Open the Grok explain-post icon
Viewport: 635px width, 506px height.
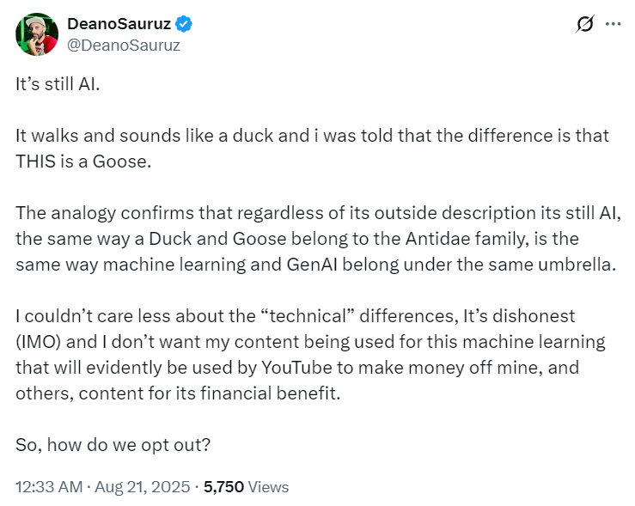point(585,24)
